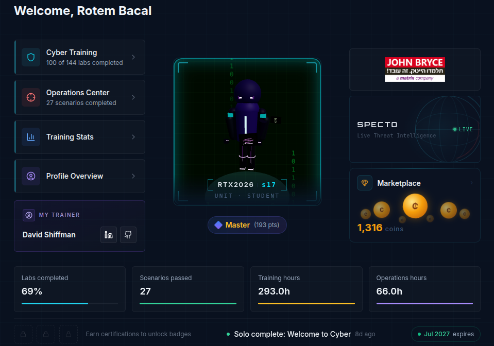Open SPECTO Live Threat Intelligence card
This screenshot has height=346, width=494.
point(415,129)
